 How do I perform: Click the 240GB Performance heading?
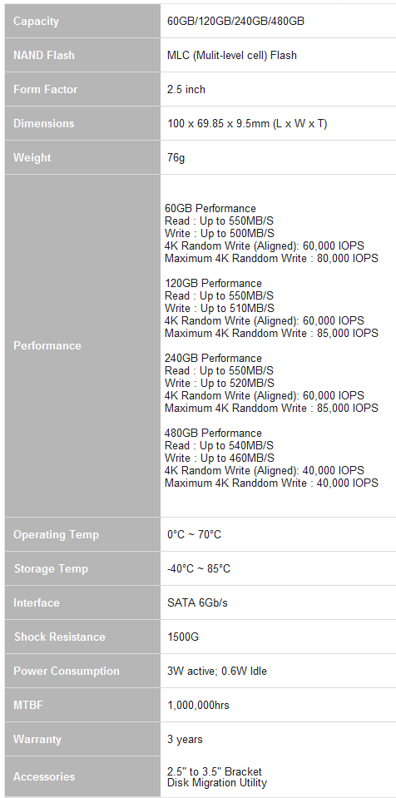(213, 359)
